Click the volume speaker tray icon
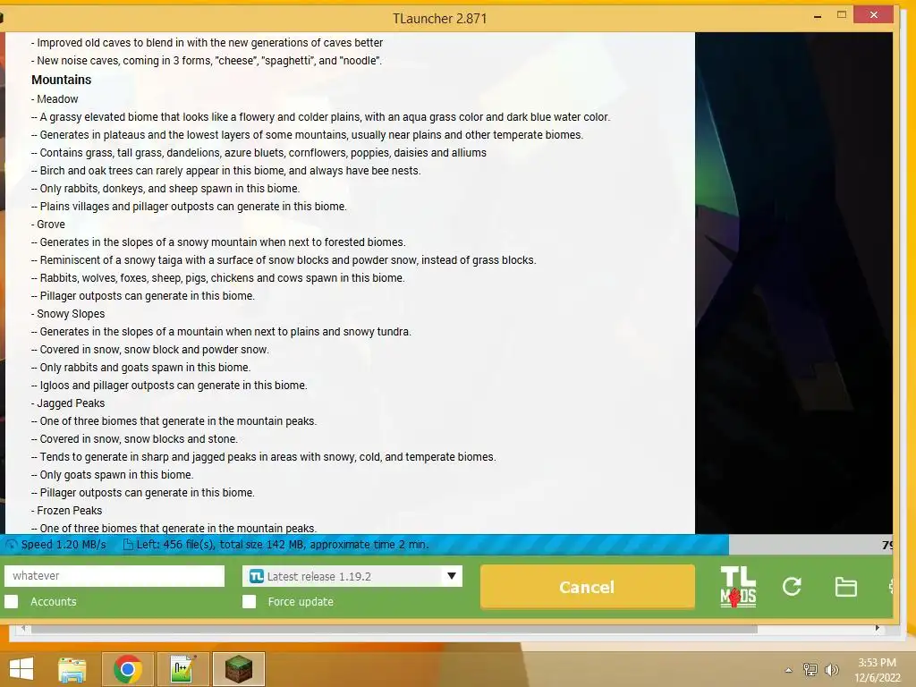Image resolution: width=916 pixels, height=687 pixels. point(831,669)
